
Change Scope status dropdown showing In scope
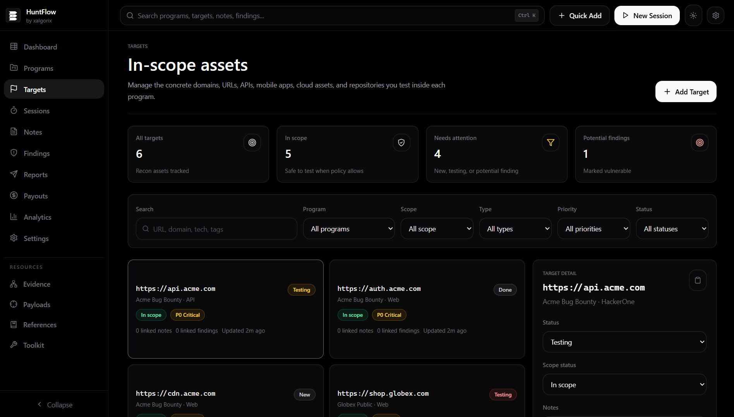pyautogui.click(x=624, y=385)
